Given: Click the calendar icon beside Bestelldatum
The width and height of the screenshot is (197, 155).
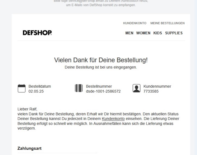Looking at the screenshot, I should tap(21, 88).
